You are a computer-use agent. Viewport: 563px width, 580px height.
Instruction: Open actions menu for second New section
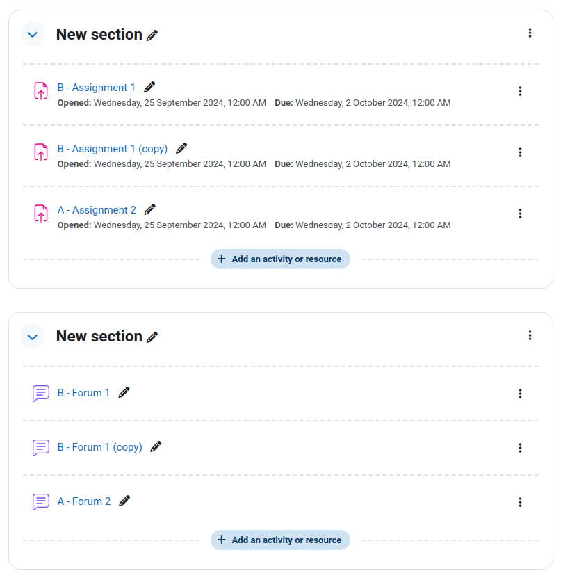pyautogui.click(x=530, y=335)
